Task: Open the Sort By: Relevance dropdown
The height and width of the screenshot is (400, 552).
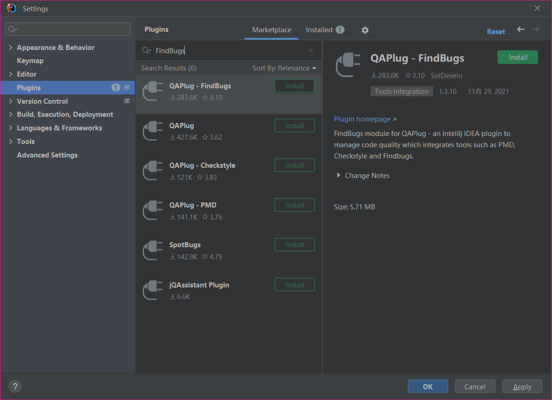Action: [x=284, y=68]
